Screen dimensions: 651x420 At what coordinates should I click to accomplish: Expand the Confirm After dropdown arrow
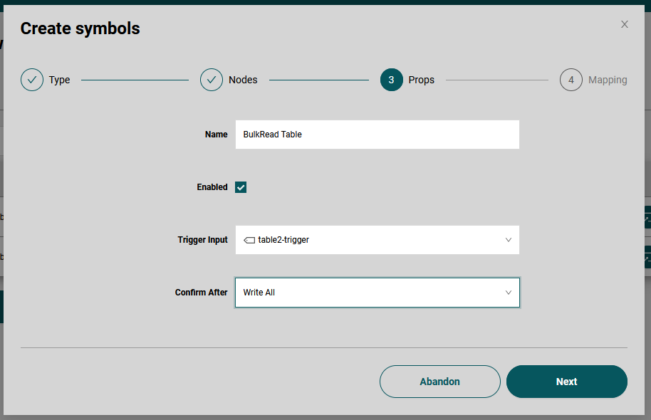tap(509, 293)
